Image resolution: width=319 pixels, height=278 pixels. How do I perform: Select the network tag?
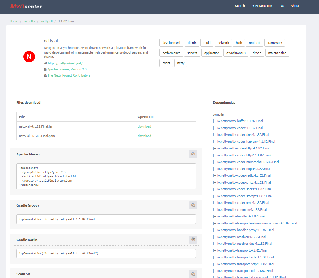(x=223, y=43)
